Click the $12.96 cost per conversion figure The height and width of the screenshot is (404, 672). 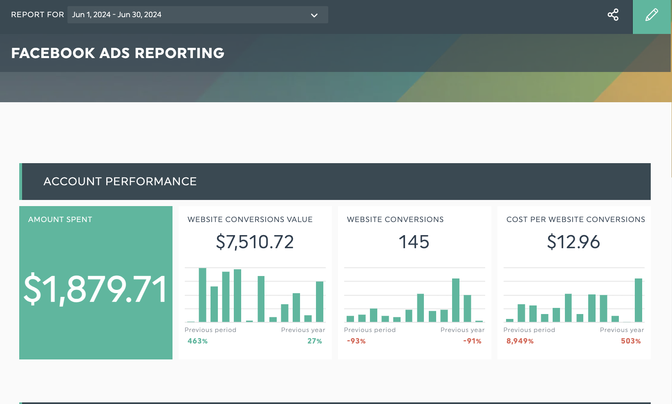[x=573, y=242]
